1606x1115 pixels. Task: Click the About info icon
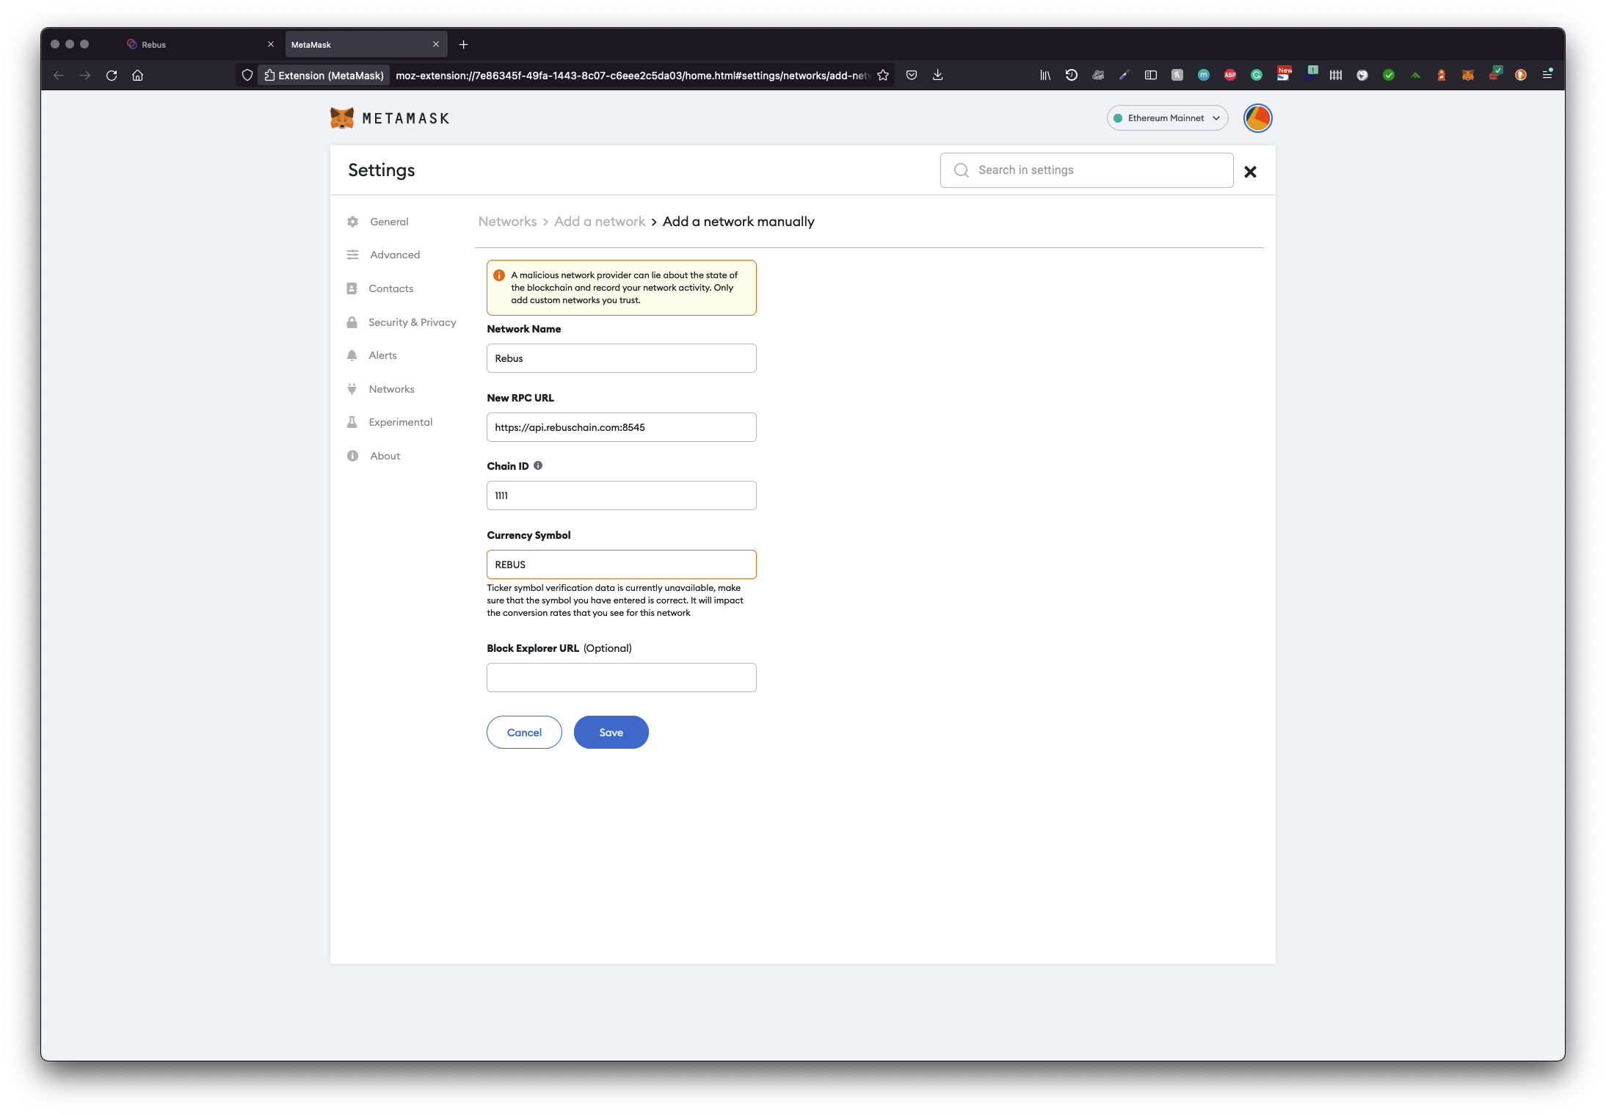[353, 456]
